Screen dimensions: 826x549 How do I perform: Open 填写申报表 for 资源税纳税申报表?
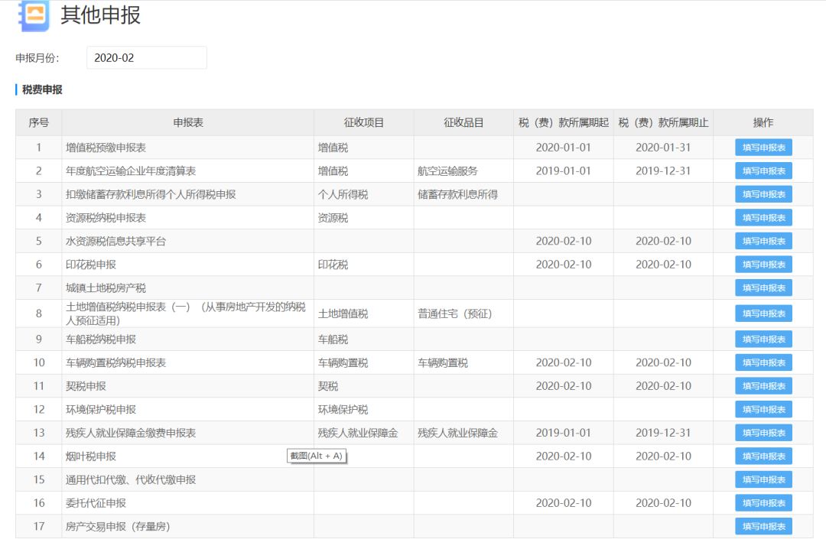click(x=763, y=218)
